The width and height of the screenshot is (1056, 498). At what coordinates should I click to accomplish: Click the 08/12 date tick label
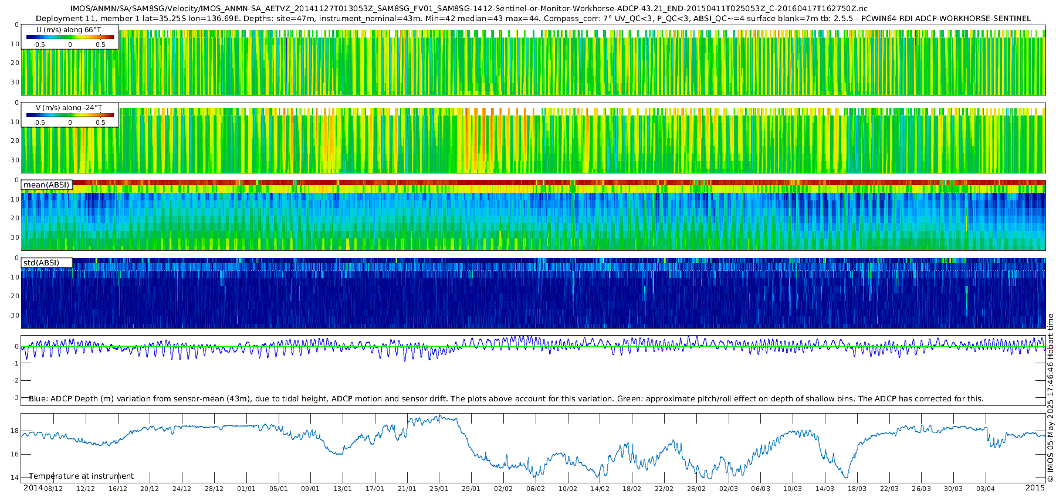[53, 489]
